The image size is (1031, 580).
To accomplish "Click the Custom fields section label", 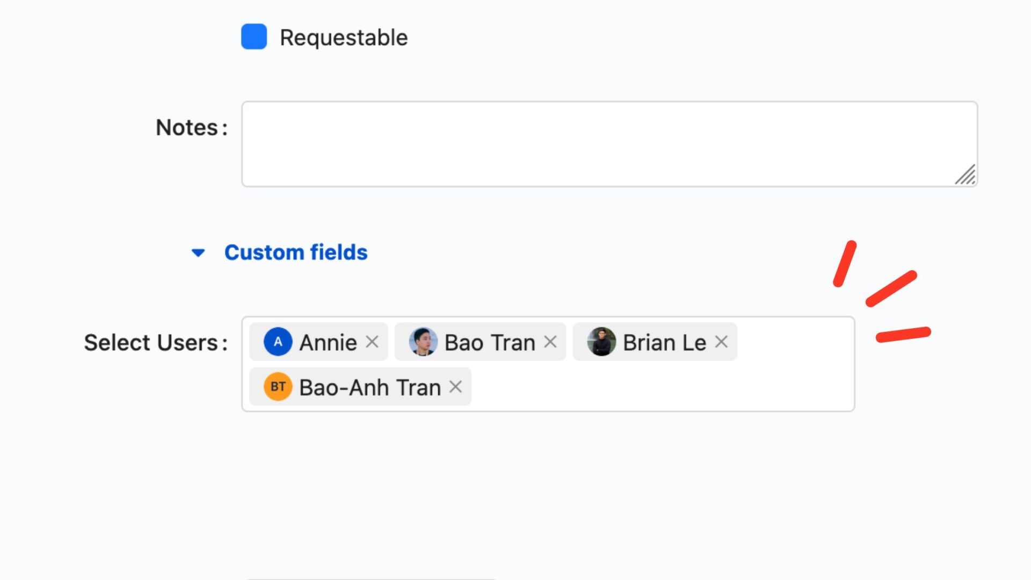I will pyautogui.click(x=296, y=252).
